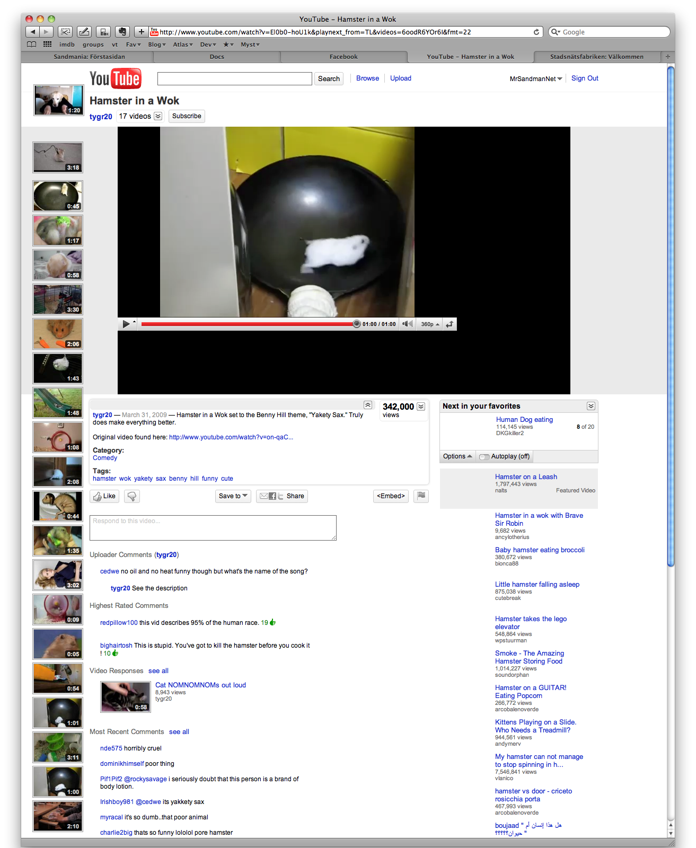Collapse the video description panel
The height and width of the screenshot is (848, 696).
[x=368, y=405]
